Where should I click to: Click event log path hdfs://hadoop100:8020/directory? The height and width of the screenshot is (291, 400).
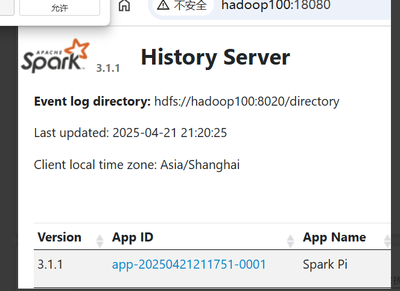tap(247, 101)
